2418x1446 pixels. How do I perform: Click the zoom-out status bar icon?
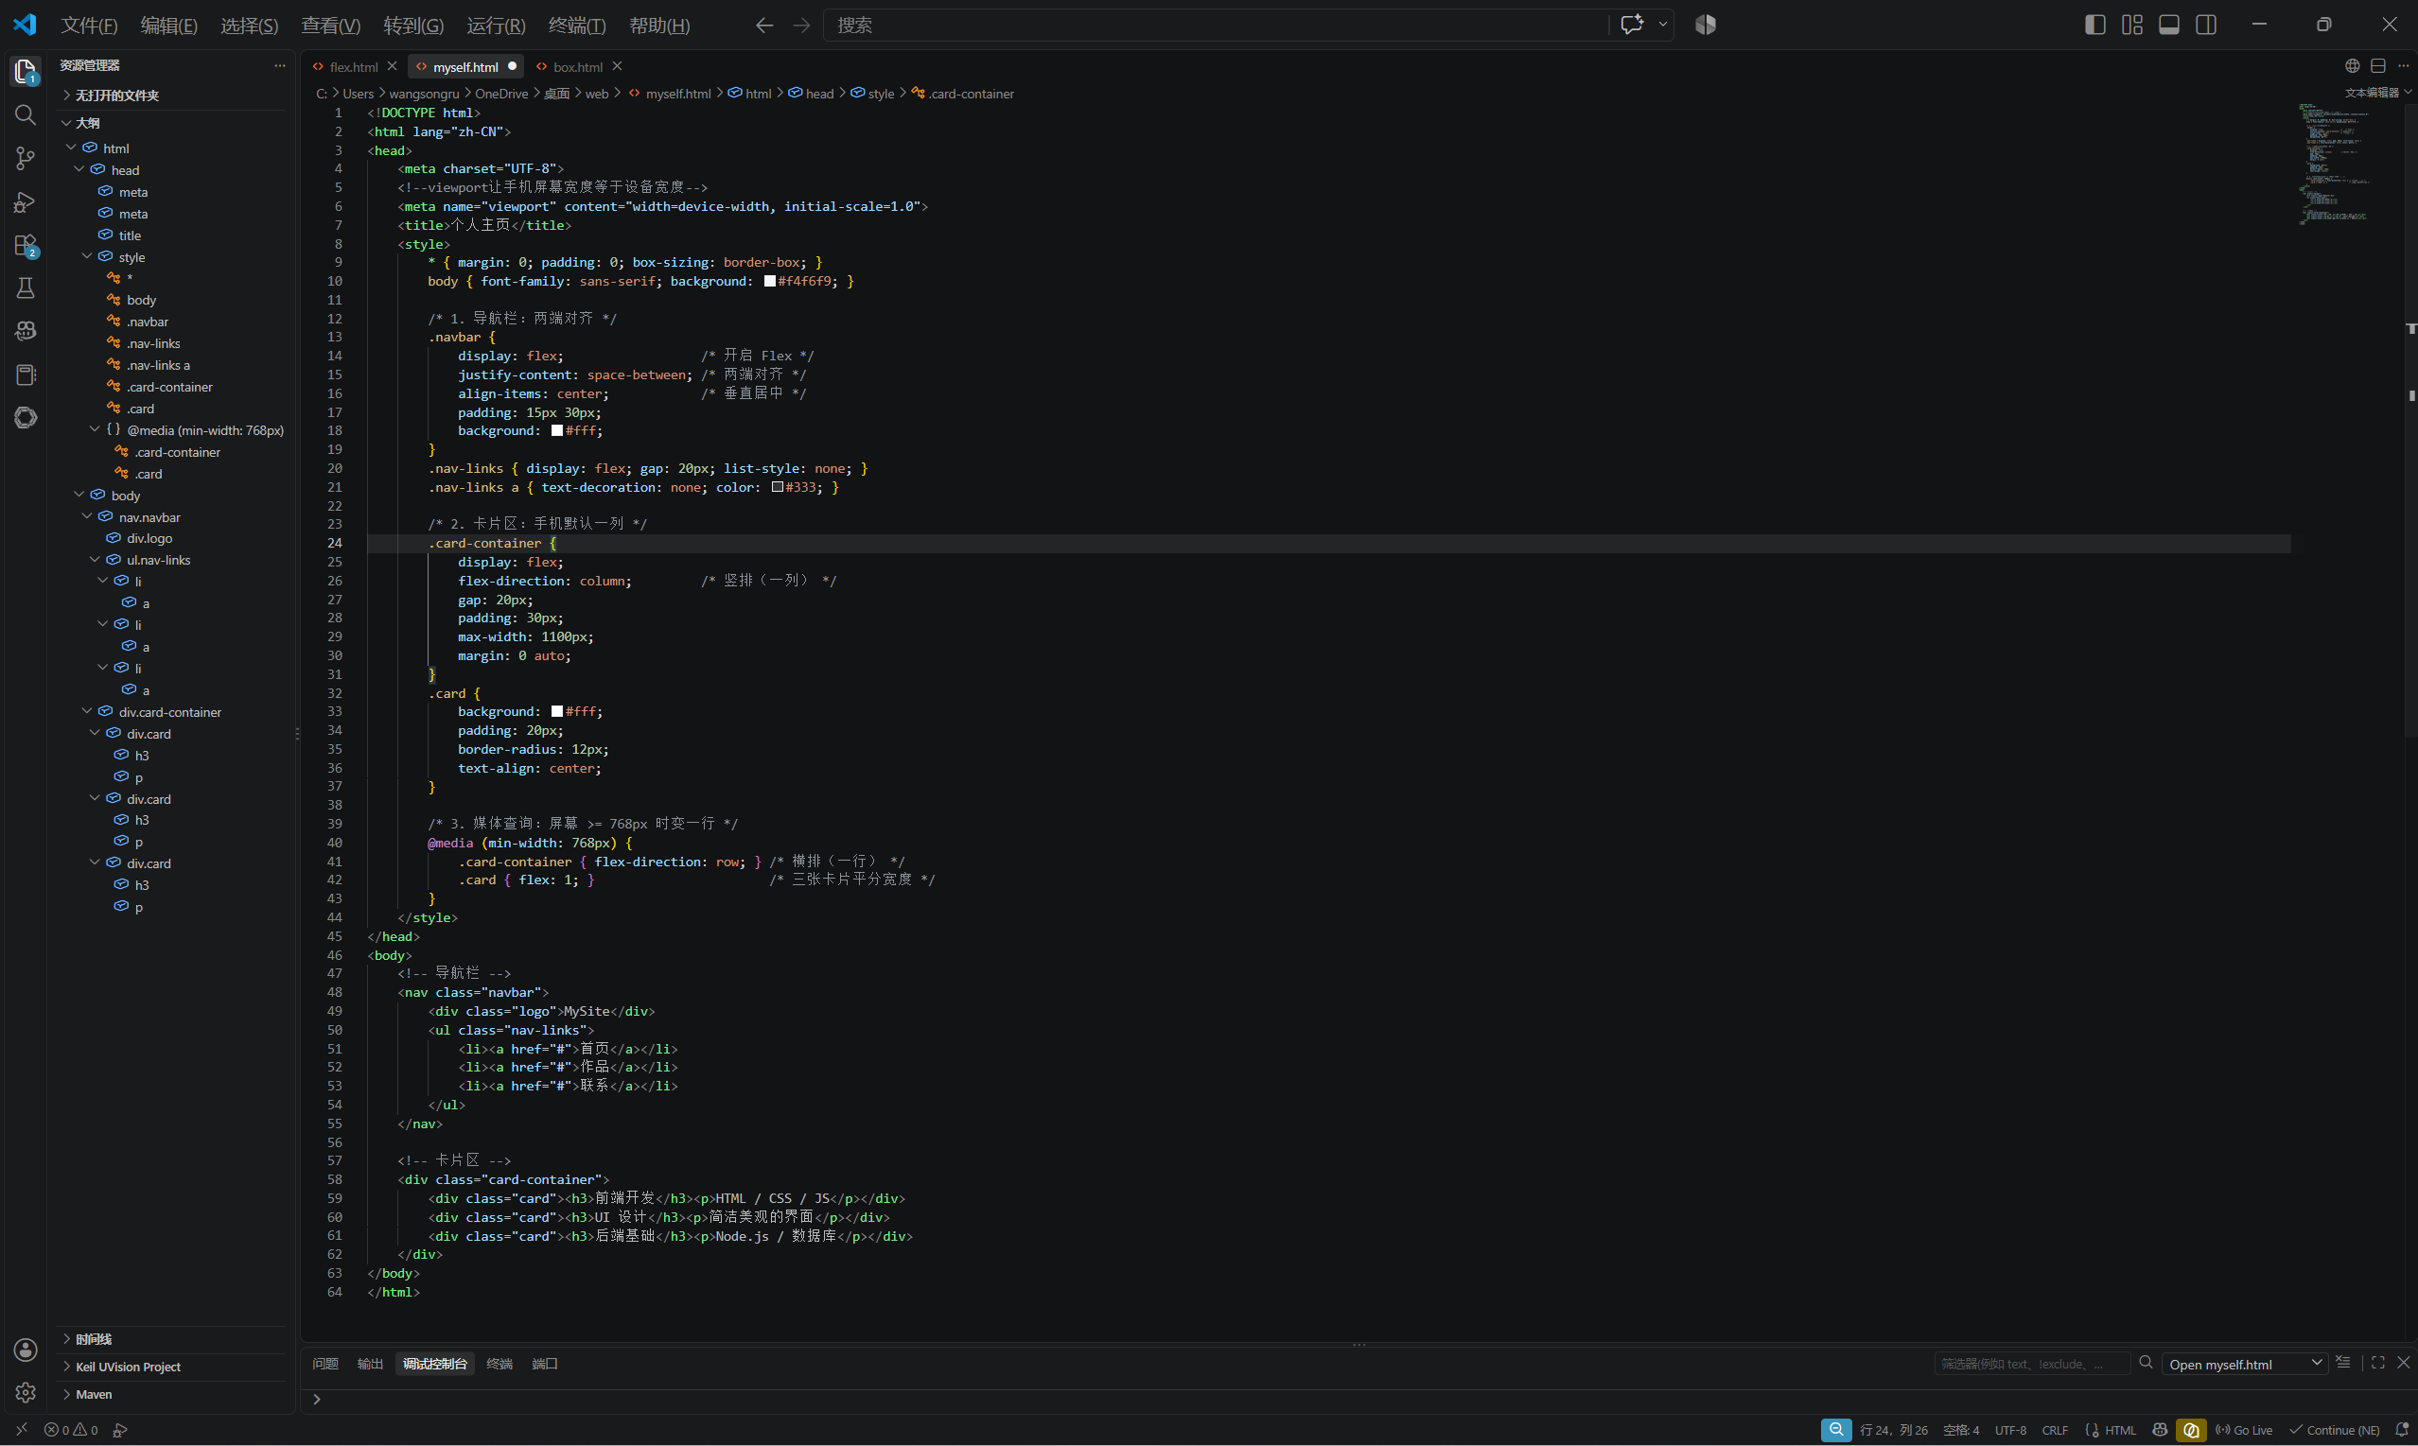(1835, 1429)
